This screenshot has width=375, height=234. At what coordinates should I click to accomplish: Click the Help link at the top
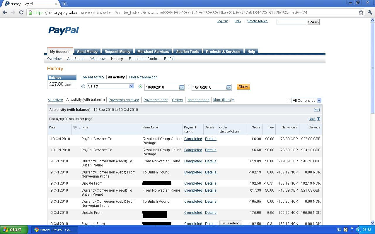238,21
